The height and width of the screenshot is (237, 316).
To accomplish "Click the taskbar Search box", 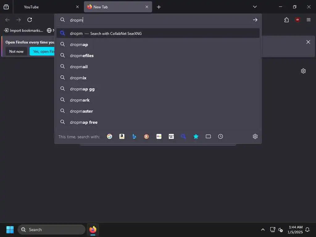I will (52, 230).
